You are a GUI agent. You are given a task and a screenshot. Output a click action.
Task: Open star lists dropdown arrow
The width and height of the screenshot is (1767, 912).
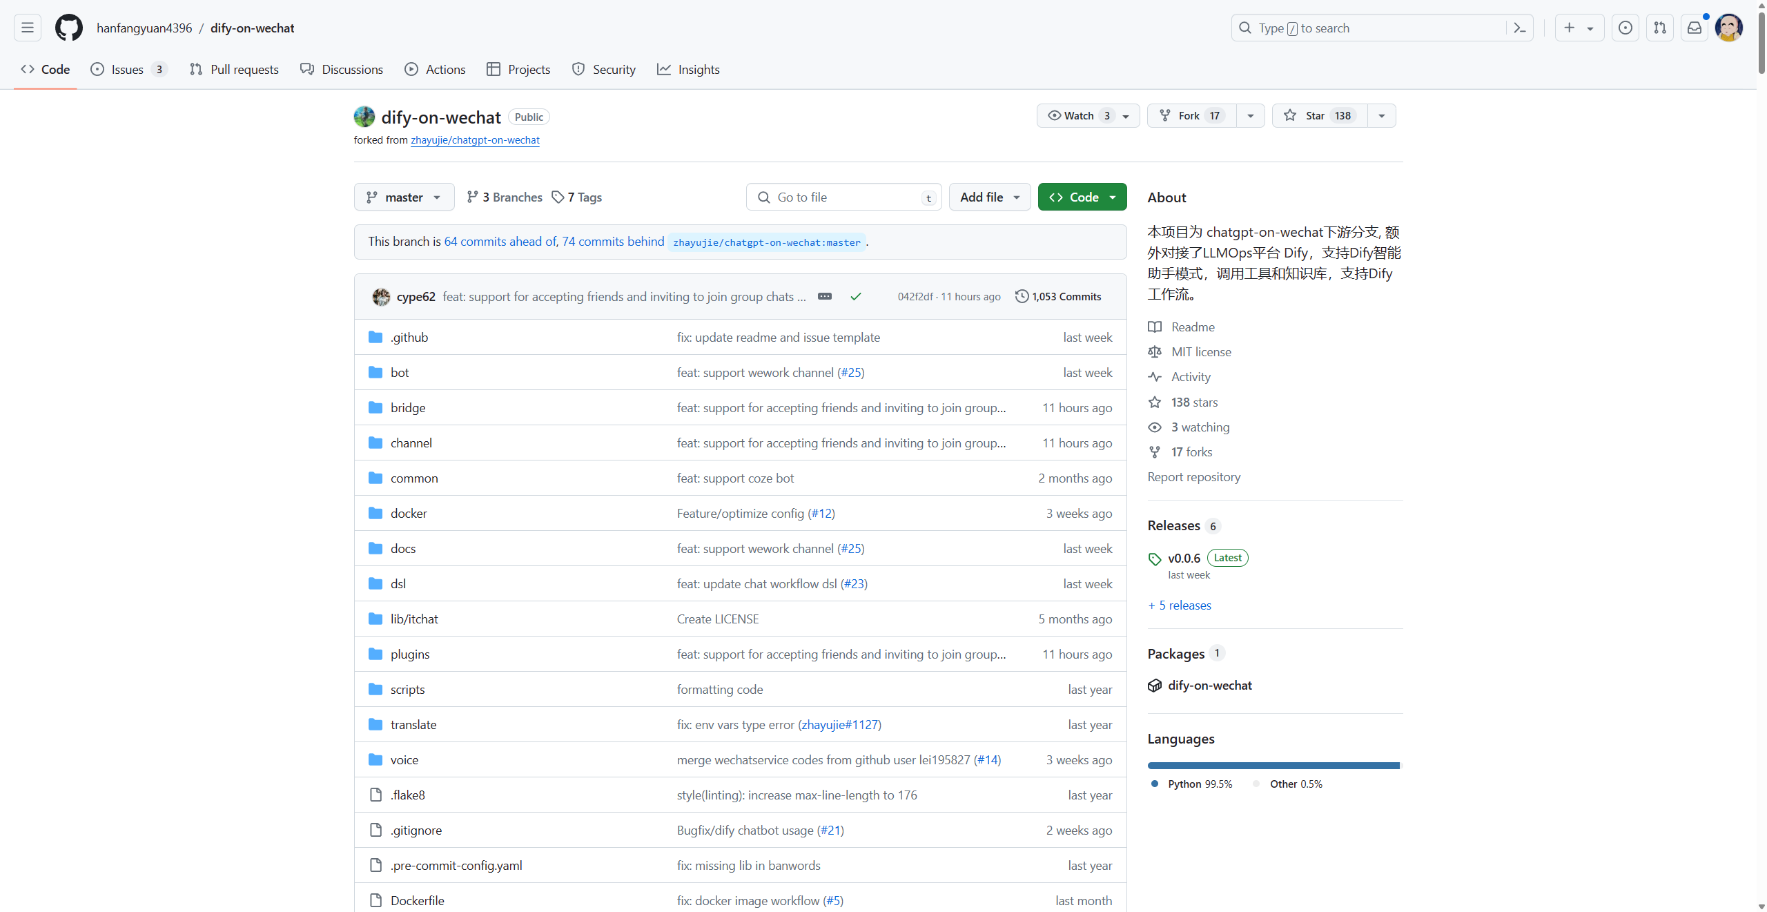coord(1382,115)
